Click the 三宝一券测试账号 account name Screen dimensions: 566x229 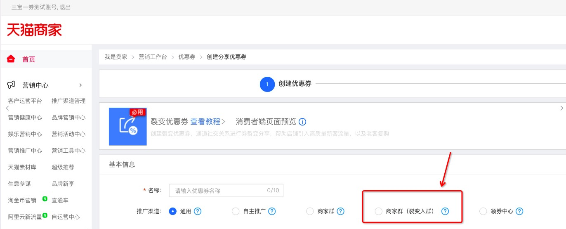(34, 7)
